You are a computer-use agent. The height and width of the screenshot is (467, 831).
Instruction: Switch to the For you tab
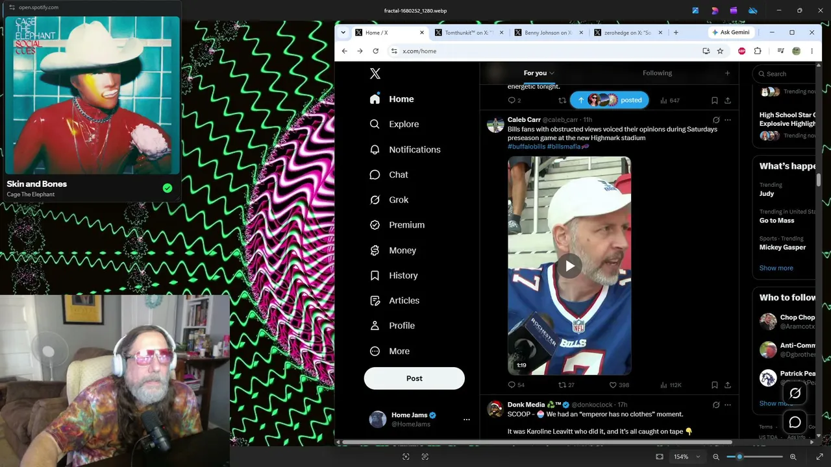[539, 73]
